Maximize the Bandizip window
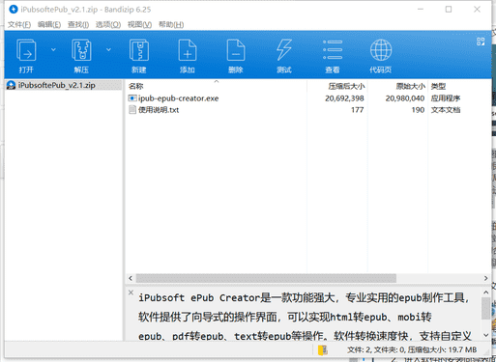 pos(449,10)
